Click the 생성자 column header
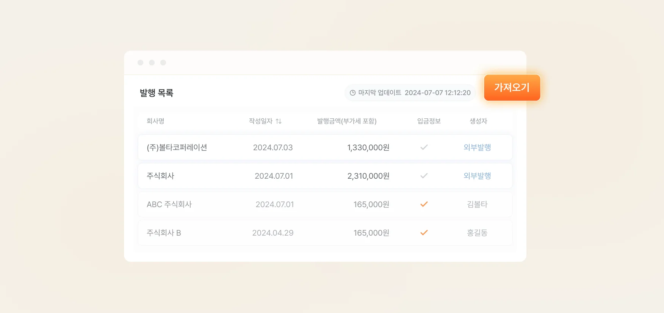 pyautogui.click(x=478, y=121)
